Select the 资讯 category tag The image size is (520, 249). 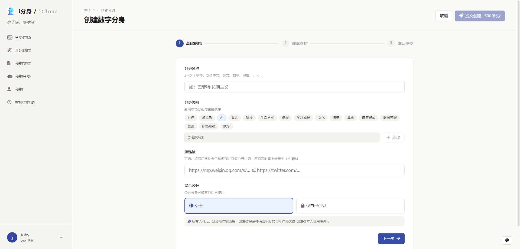[x=191, y=126]
